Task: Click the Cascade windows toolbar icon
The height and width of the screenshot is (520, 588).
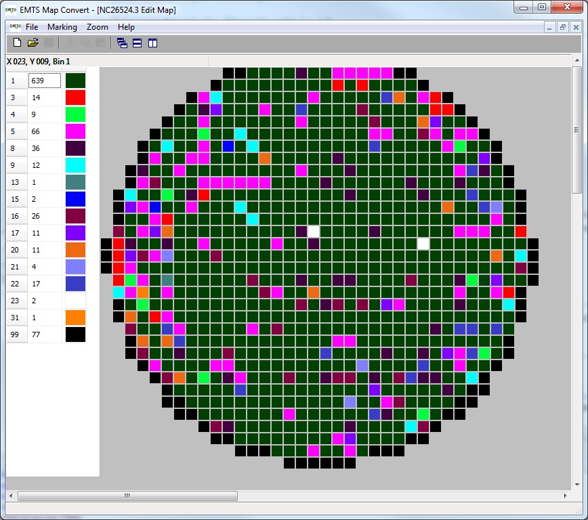Action: click(x=122, y=43)
